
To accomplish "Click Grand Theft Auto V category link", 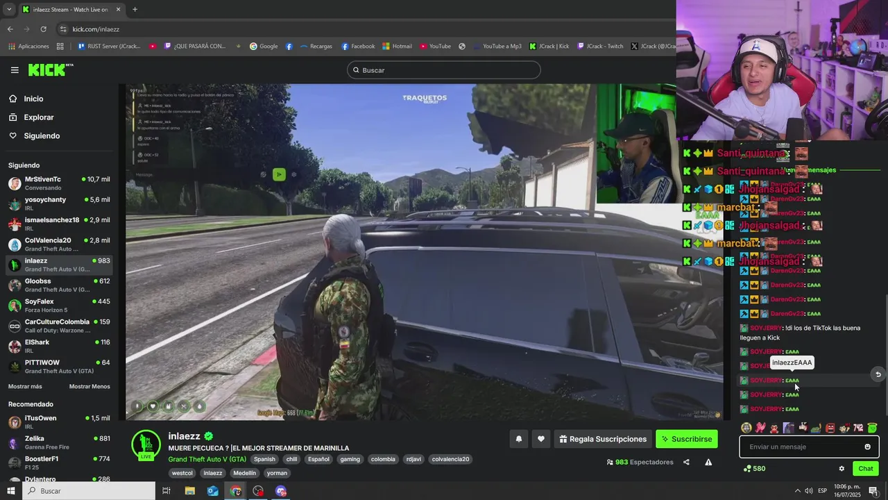I will pyautogui.click(x=207, y=459).
